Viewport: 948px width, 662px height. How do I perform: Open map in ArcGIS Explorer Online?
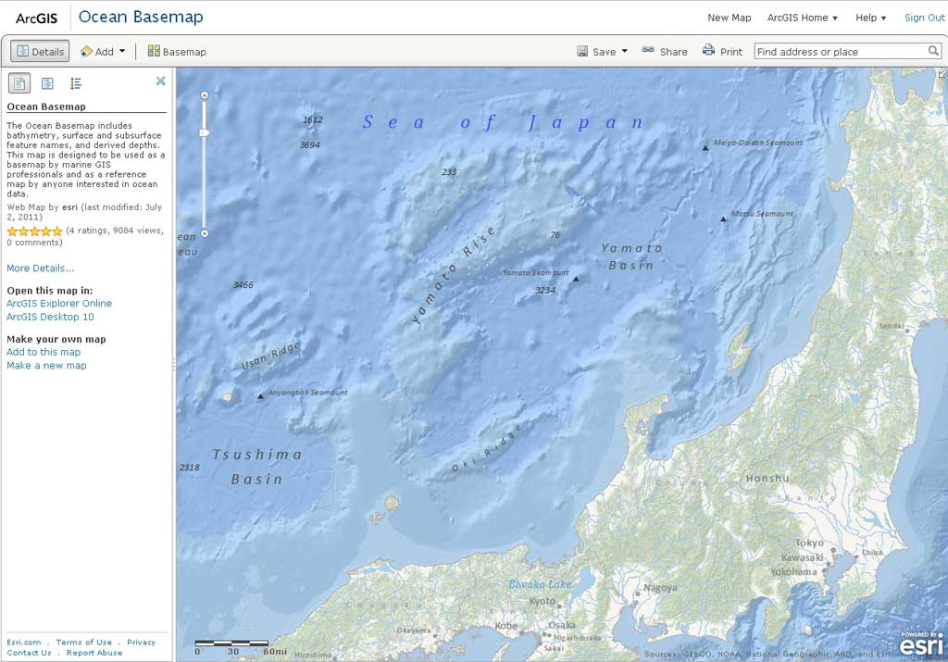(59, 303)
